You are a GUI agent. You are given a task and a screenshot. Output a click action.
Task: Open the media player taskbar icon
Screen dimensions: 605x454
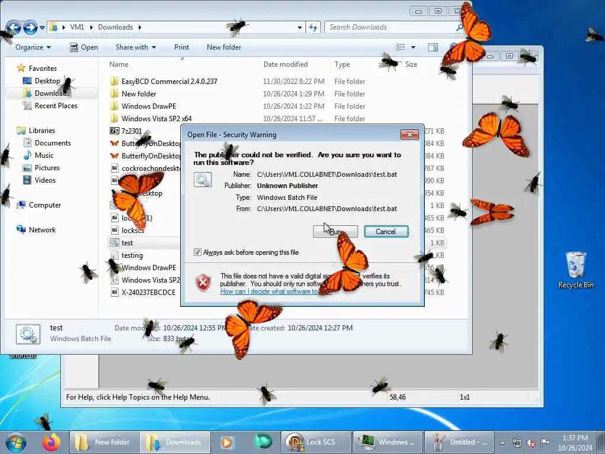(227, 442)
